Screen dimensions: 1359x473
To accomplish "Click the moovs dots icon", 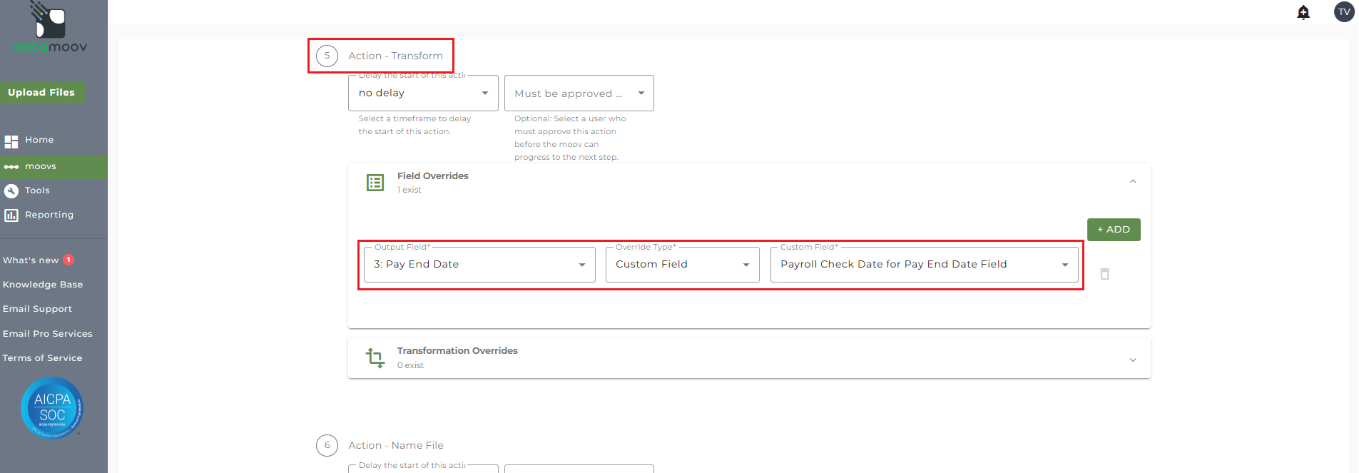I will click(11, 167).
